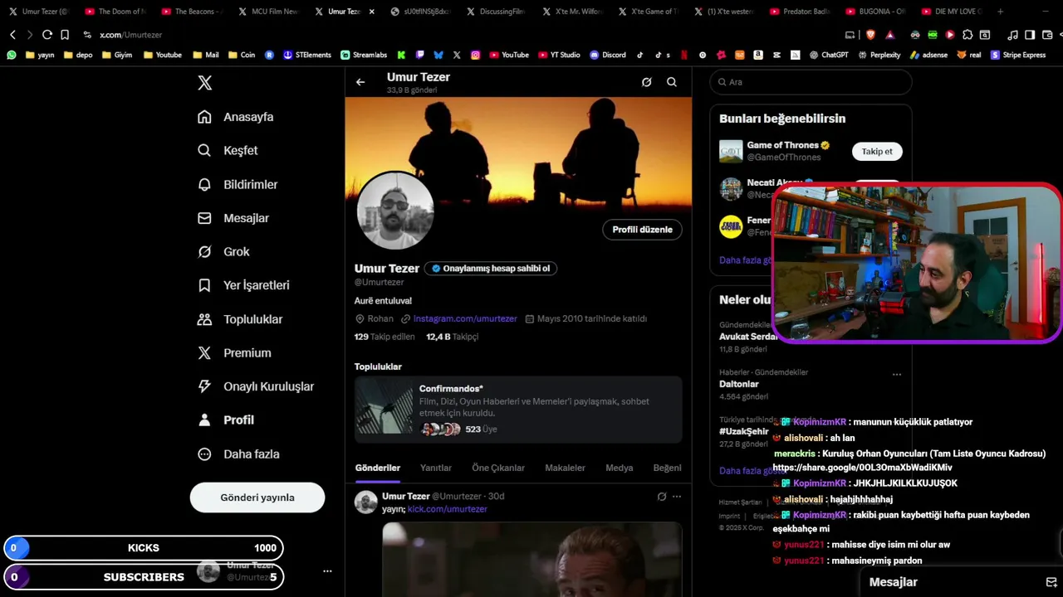Switch to the MCU Film News tab
This screenshot has height=597, width=1063.
coord(267,12)
